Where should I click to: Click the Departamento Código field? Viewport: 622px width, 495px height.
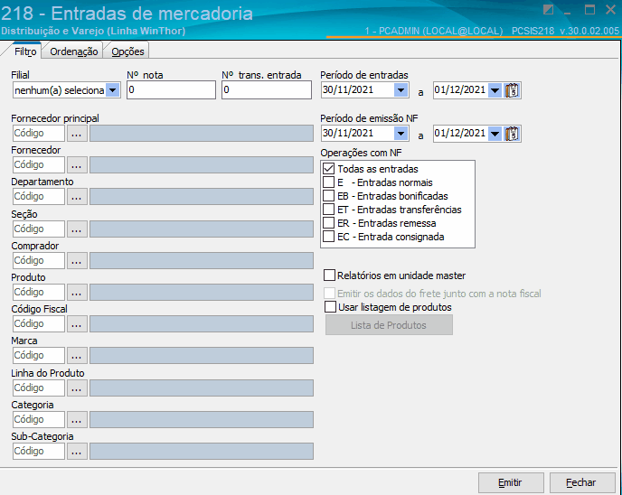[x=39, y=197]
